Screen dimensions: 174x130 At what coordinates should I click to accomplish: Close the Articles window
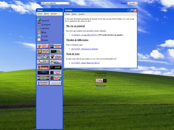[x=135, y=10]
